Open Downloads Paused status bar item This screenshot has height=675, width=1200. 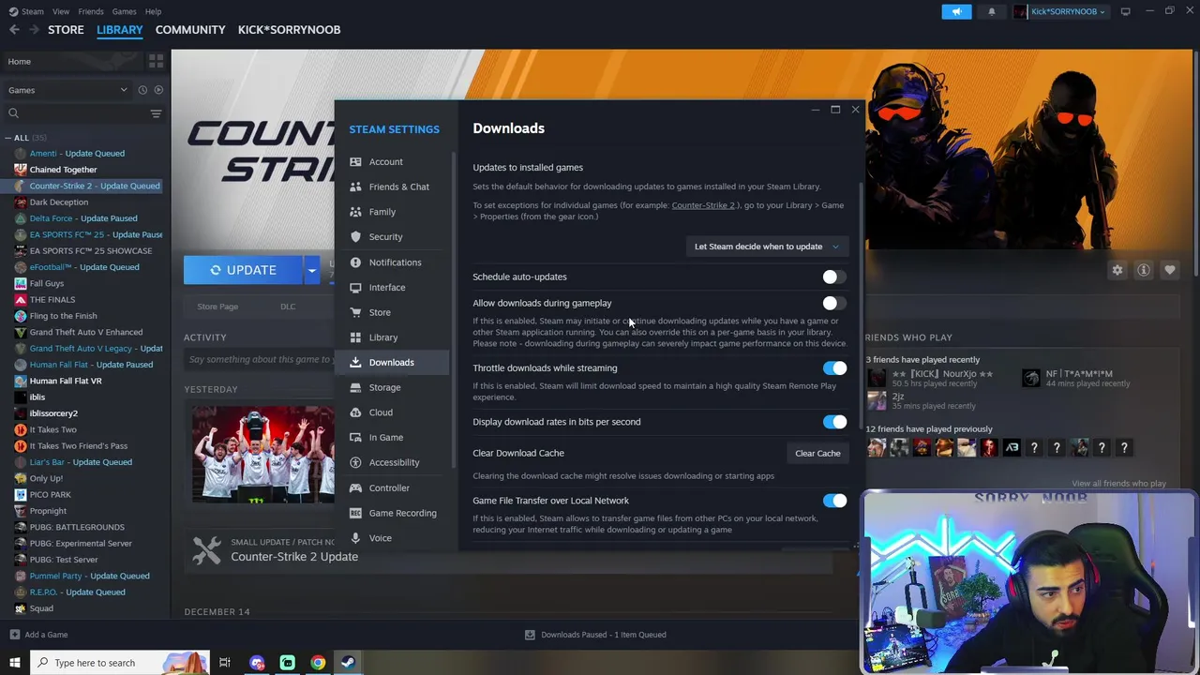click(x=595, y=635)
